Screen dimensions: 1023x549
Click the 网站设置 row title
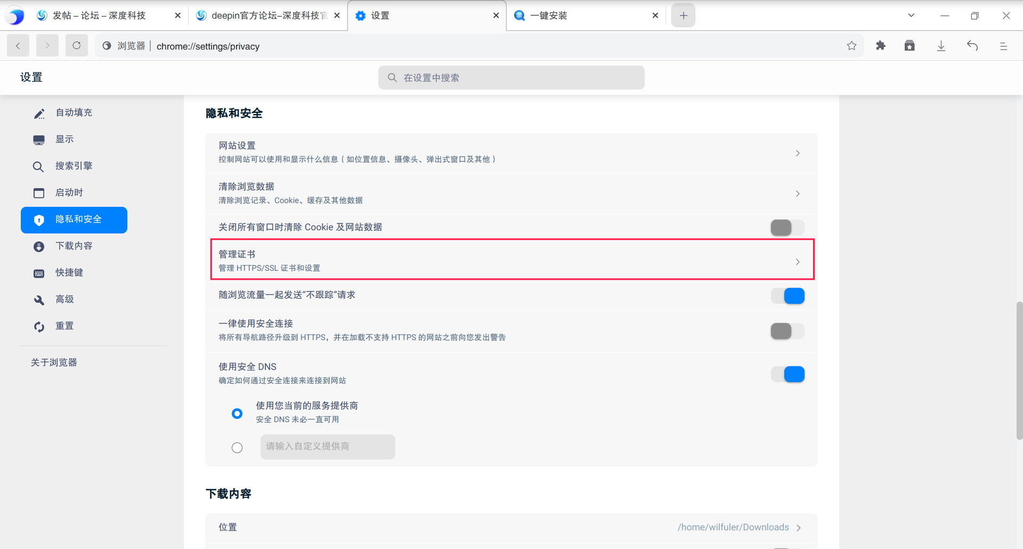237,146
